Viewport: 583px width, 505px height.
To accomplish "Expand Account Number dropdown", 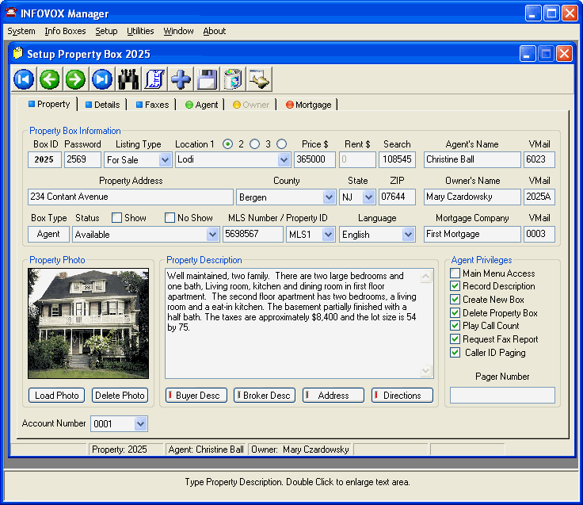I will tap(140, 423).
